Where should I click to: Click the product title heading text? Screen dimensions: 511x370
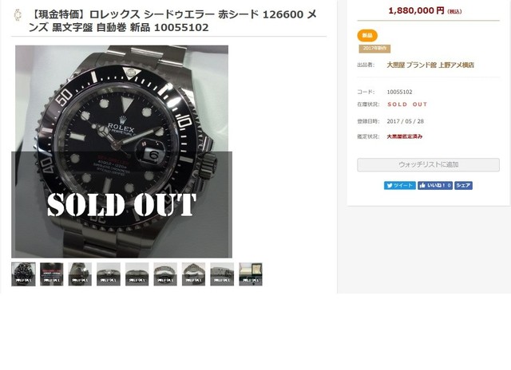click(x=172, y=21)
